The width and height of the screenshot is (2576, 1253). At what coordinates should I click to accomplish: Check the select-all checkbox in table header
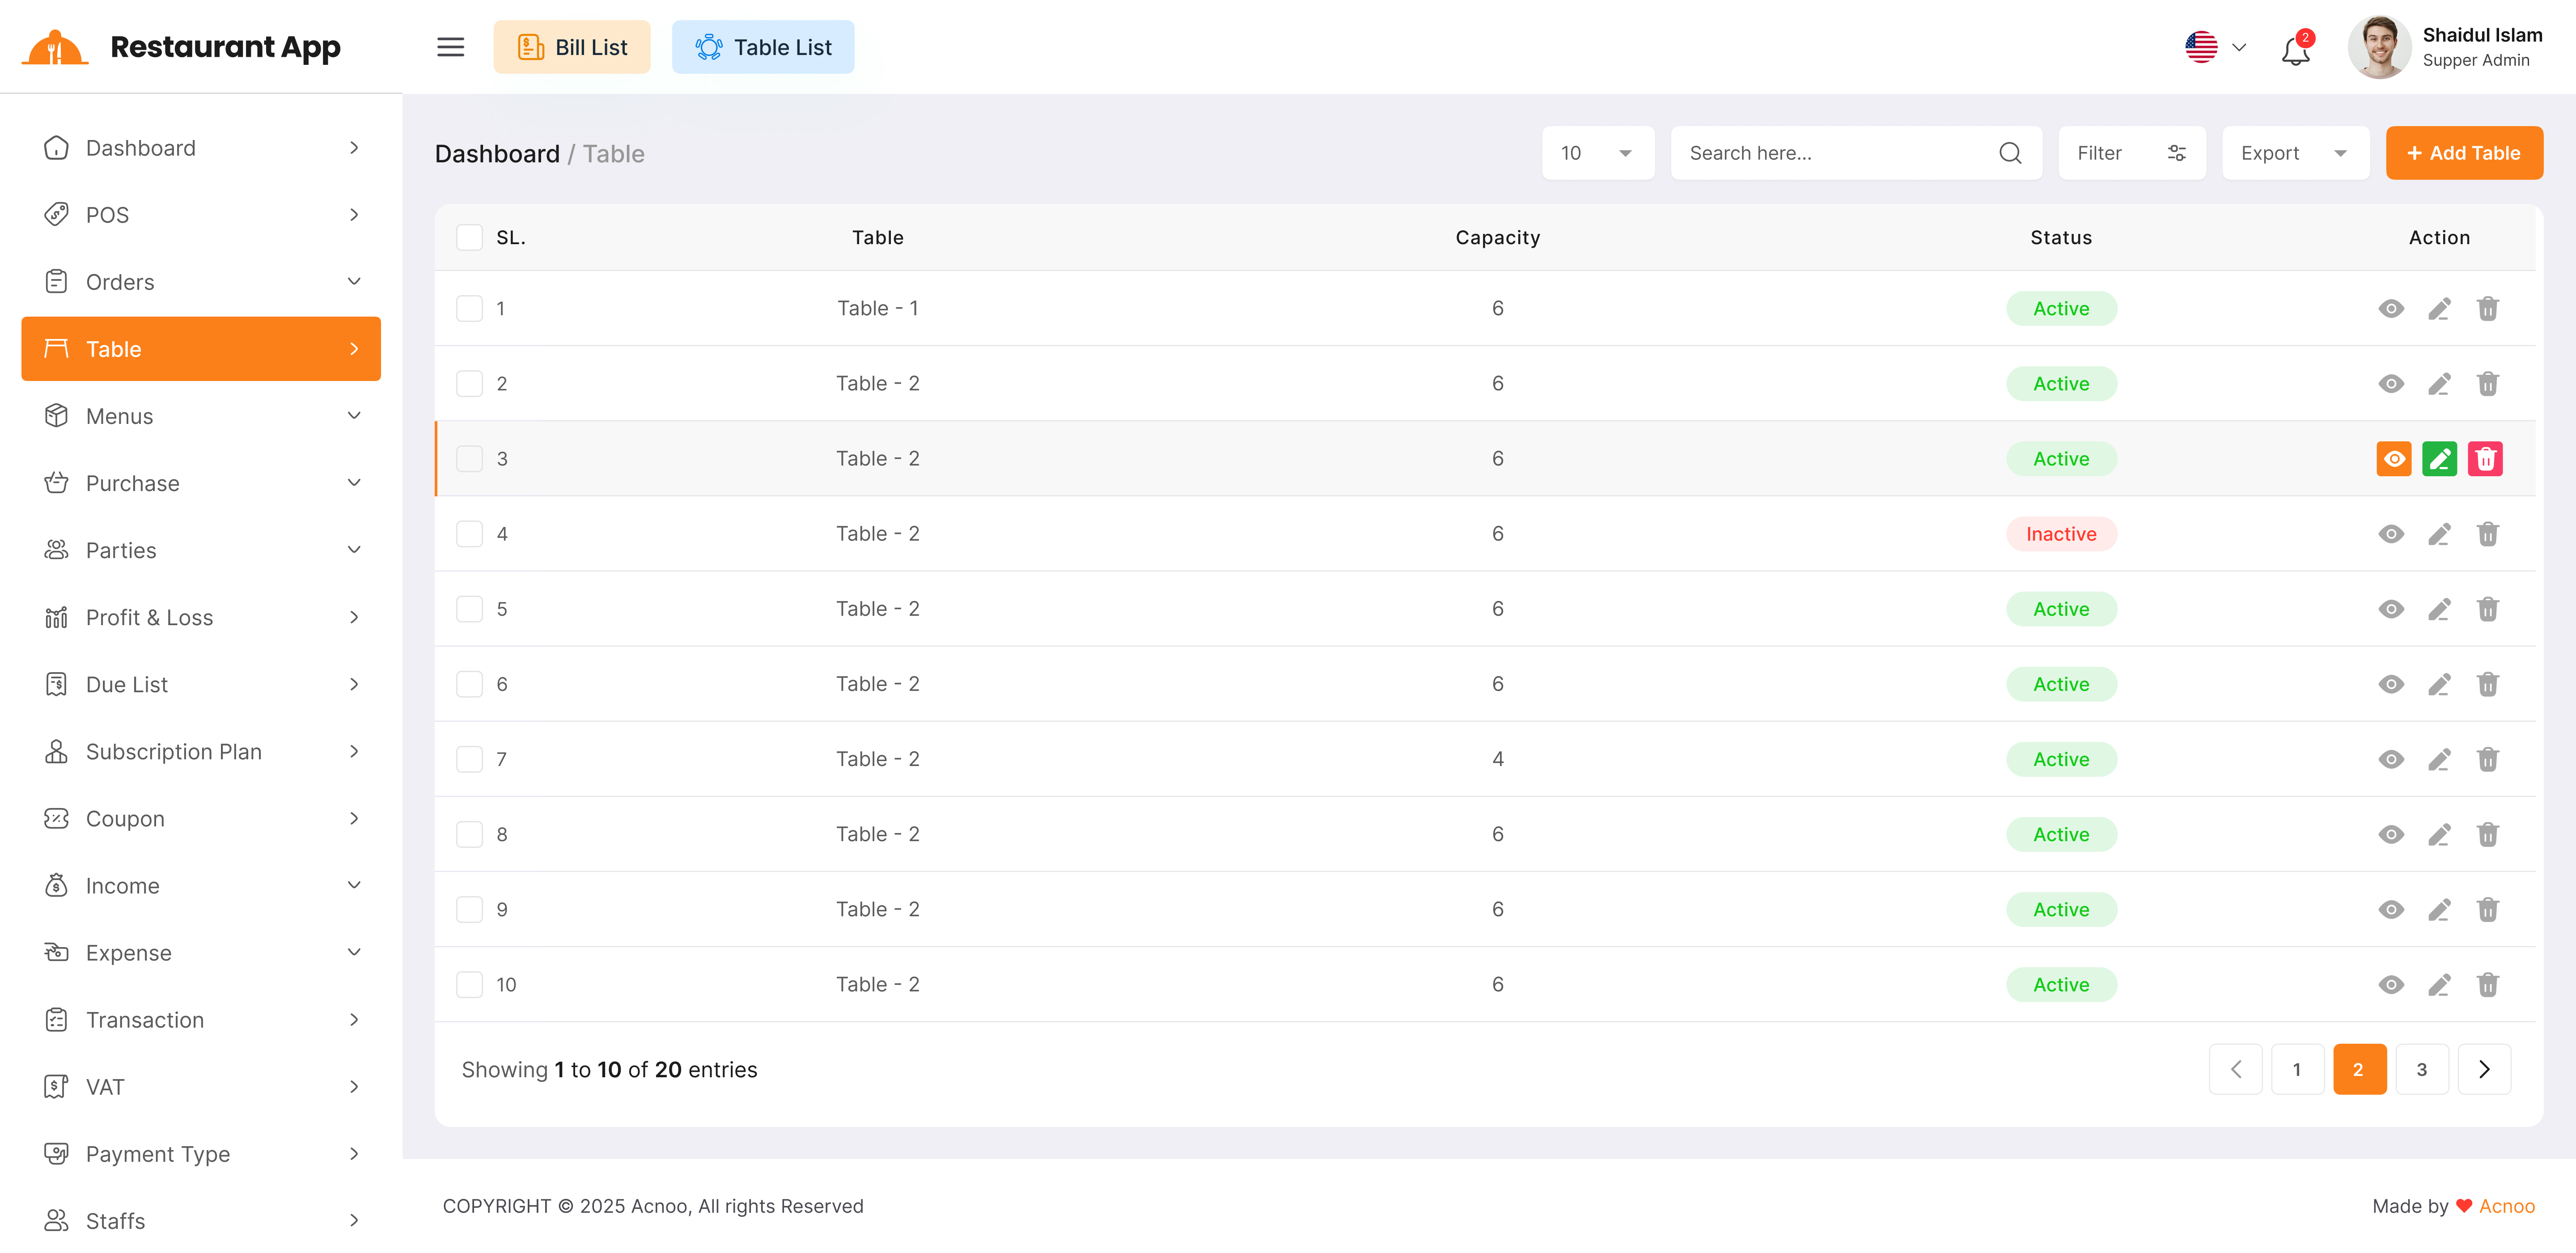point(469,238)
